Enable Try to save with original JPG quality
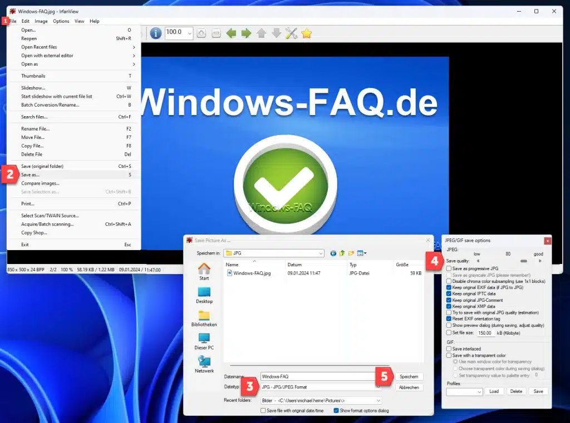The width and height of the screenshot is (570, 423). 449,312
